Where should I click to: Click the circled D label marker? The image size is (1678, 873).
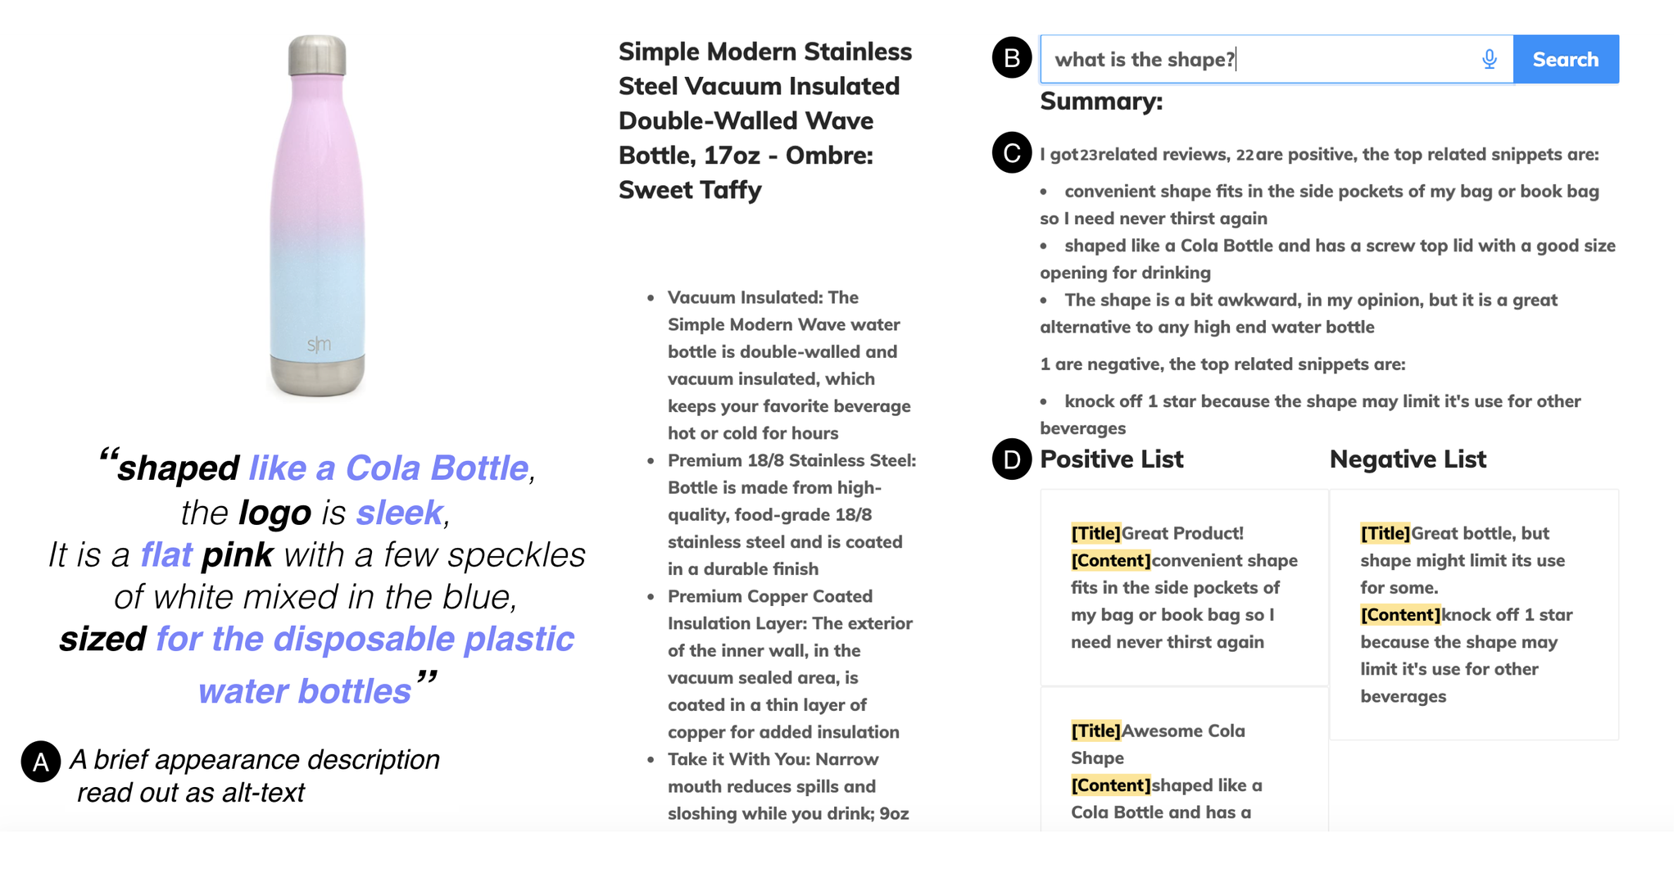click(1012, 459)
